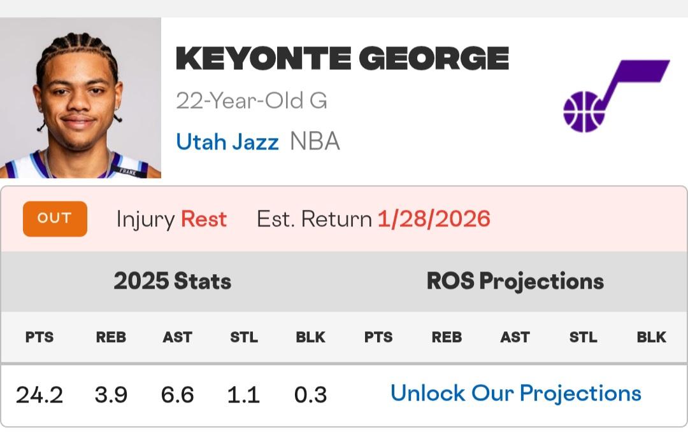This screenshot has height=442, width=688.
Task: Click the AST column header under 2025 Stats
Action: pos(177,337)
